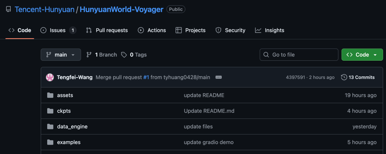Open the green Code clone dropdown

pyautogui.click(x=362, y=55)
